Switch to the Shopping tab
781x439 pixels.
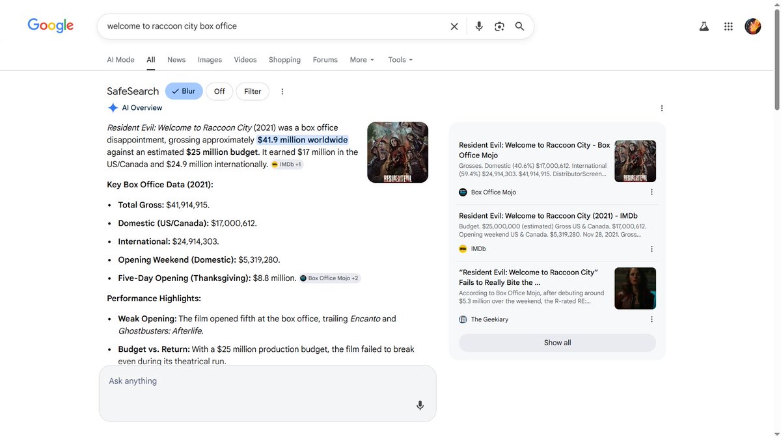pos(284,60)
